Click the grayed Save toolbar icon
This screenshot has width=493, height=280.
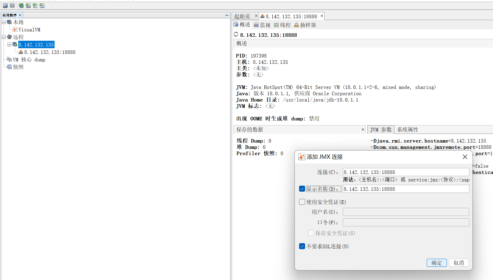(x=12, y=6)
